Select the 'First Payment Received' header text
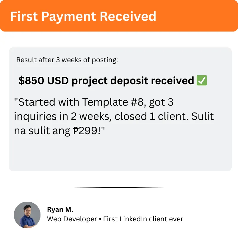 coord(83,16)
